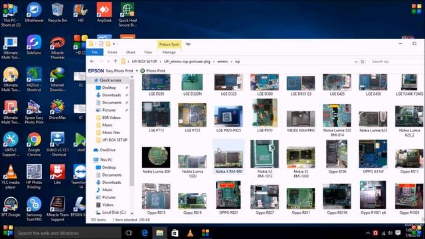The height and width of the screenshot is (239, 425).
Task: Click the Photo Print button
Action: click(153, 71)
